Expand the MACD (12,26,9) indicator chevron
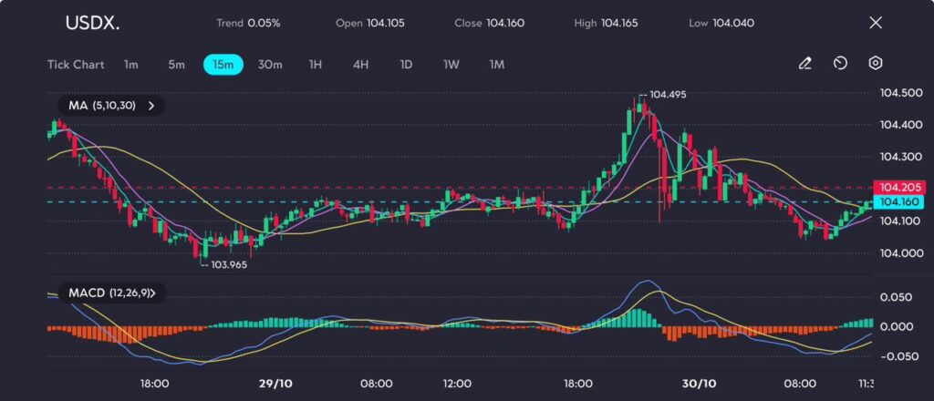This screenshot has height=401, width=934. click(x=151, y=293)
